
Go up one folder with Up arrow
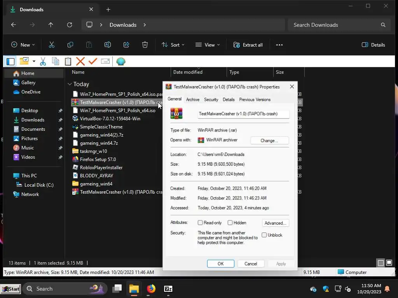(51, 25)
